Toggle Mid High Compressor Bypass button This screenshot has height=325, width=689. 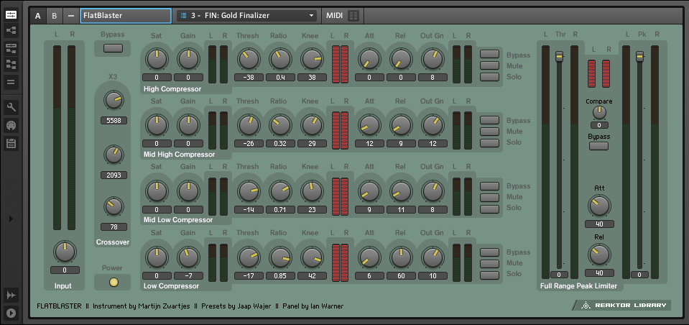point(489,120)
